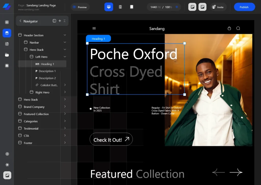Click the Preview button

[x=80, y=7]
